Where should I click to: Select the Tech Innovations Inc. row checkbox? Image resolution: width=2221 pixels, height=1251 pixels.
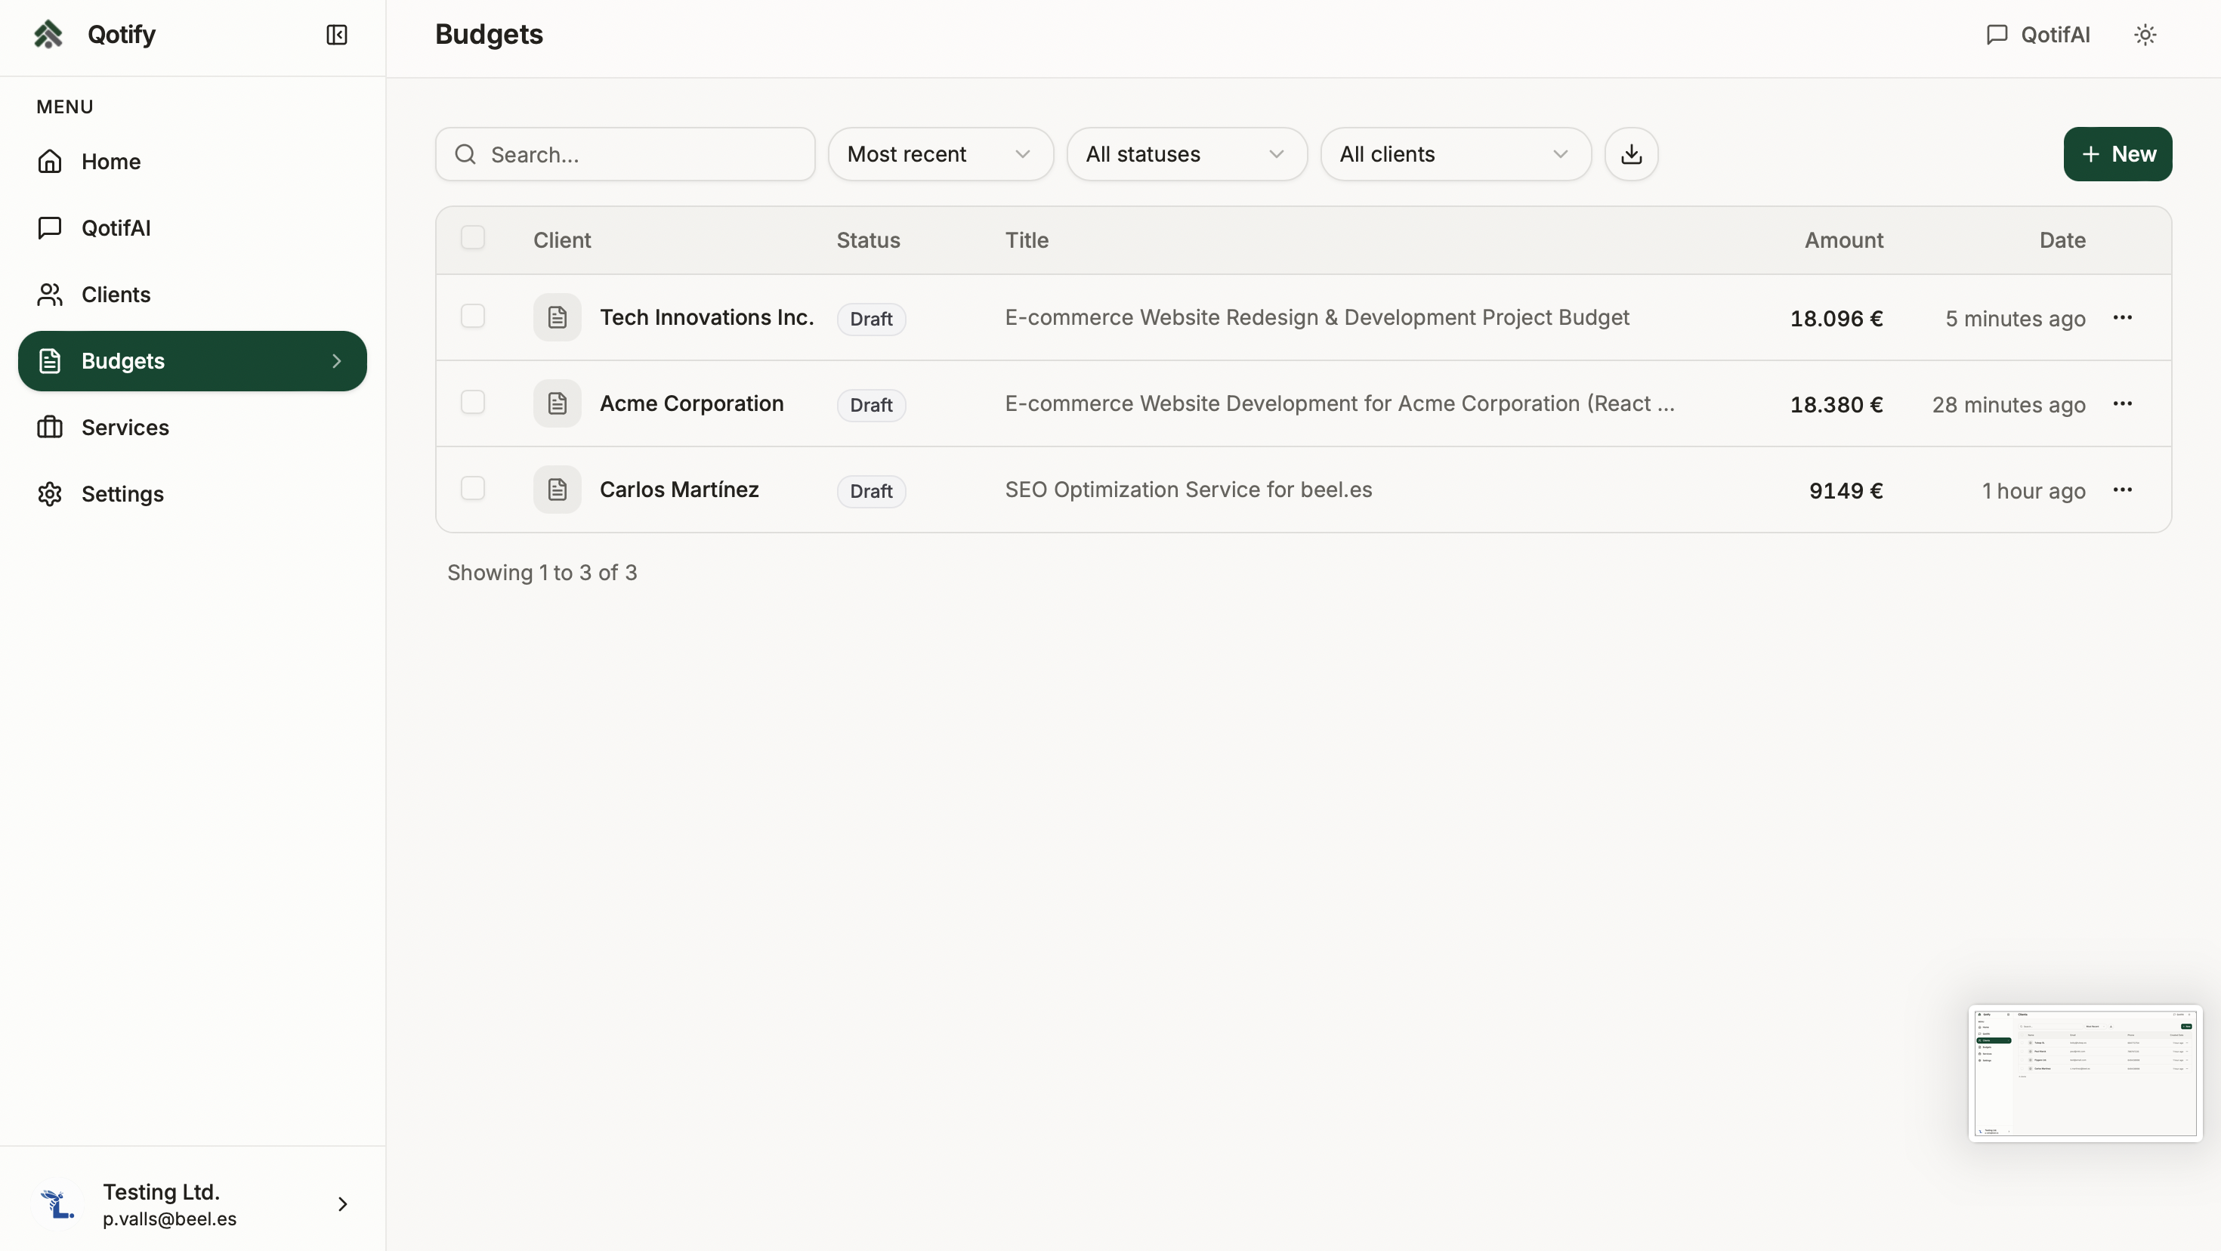coord(472,317)
